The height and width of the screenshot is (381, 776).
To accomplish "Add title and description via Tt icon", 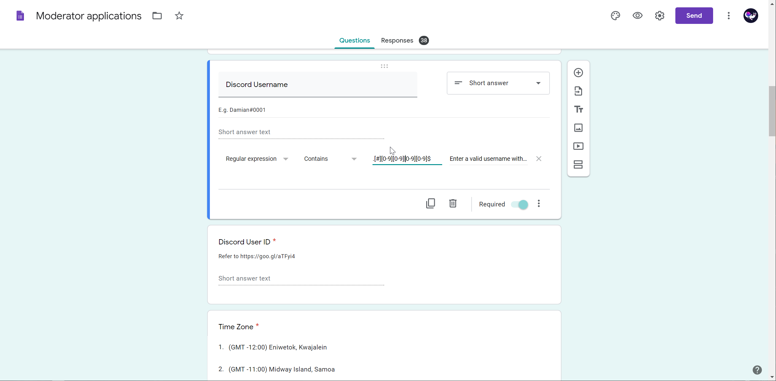I will tap(578, 109).
